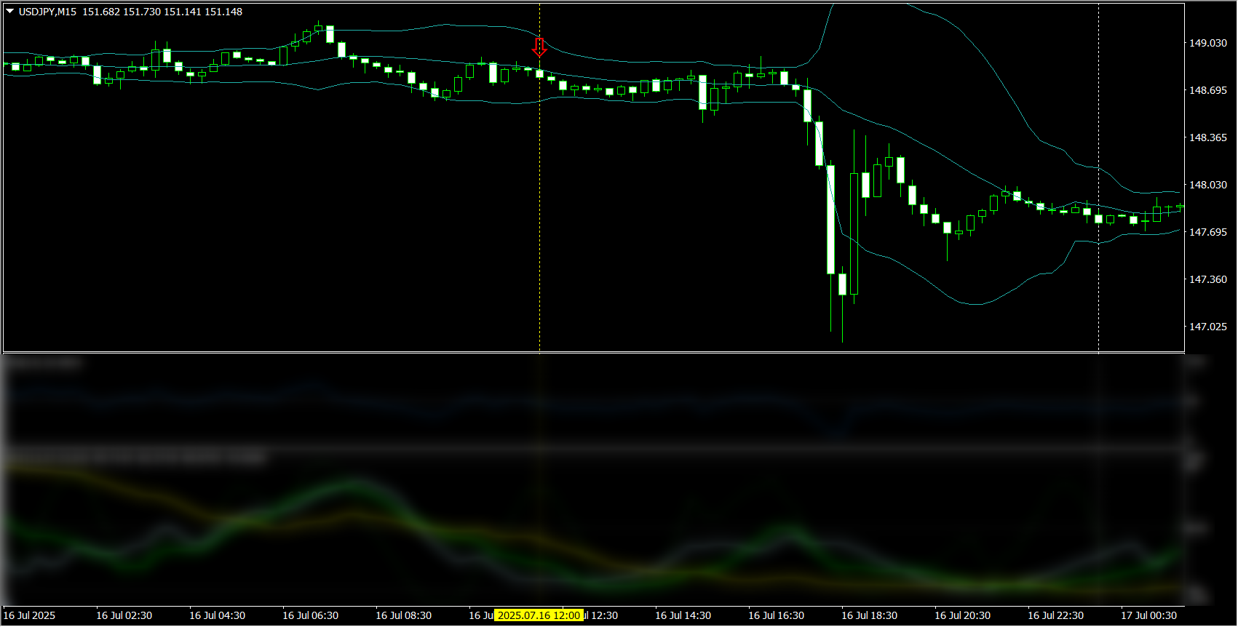Click the 148.030 price scale label

(1207, 185)
